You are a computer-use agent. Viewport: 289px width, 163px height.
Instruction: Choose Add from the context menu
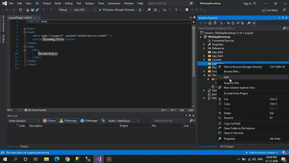click(x=253, y=77)
